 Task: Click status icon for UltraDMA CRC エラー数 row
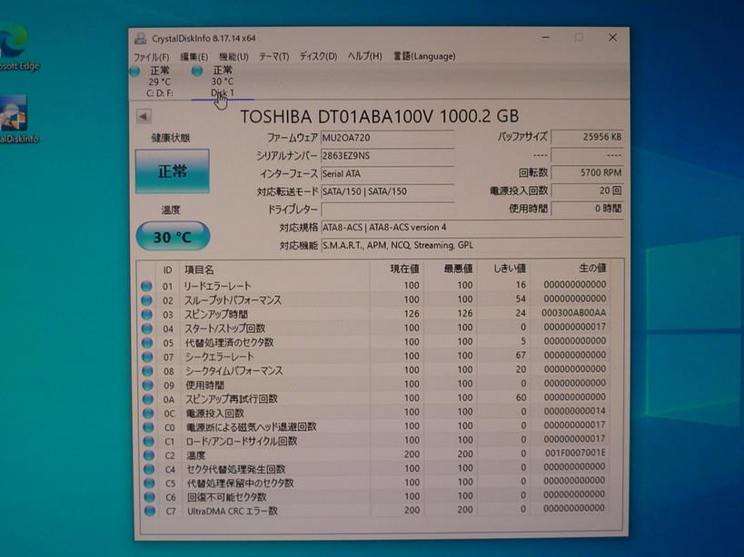(x=150, y=511)
